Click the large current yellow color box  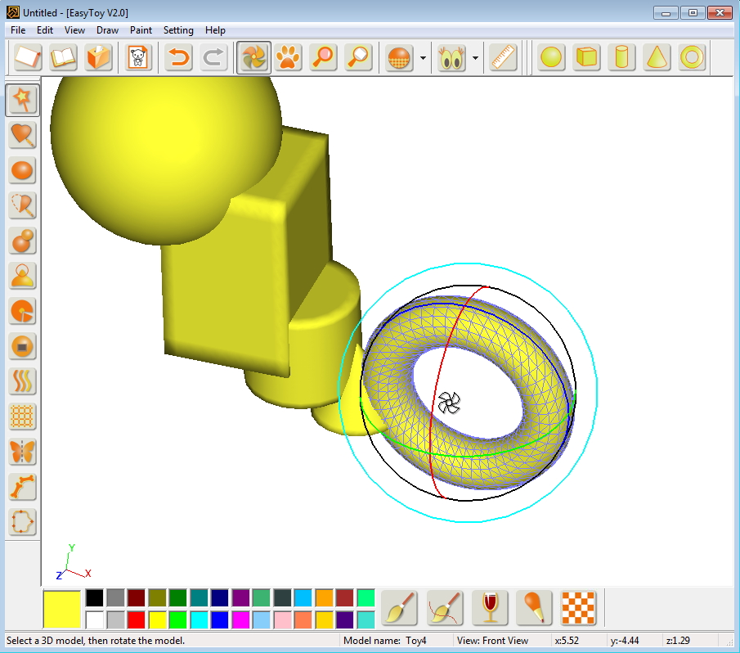point(62,609)
